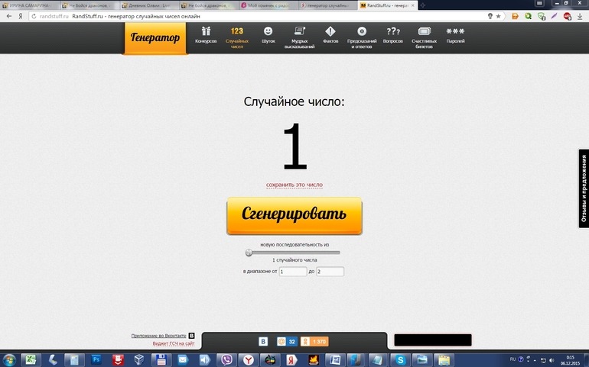589x367 pixels.
Task: Click the number count slider handle
Action: point(249,252)
